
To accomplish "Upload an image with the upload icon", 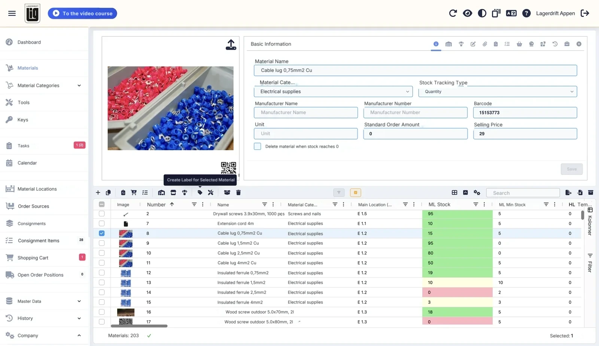I will [231, 45].
